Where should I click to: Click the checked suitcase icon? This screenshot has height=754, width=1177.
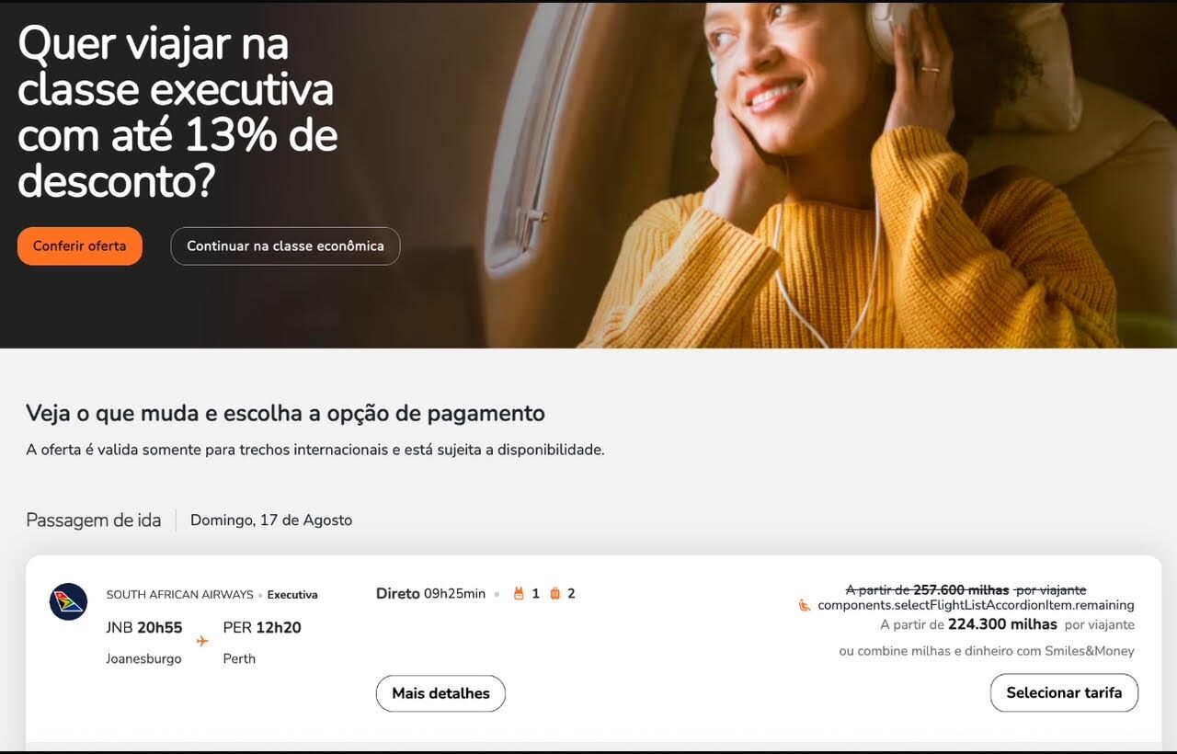tap(554, 594)
